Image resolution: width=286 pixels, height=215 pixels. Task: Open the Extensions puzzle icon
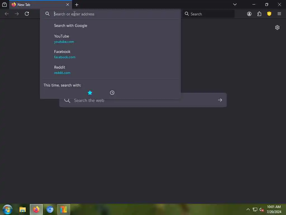tap(259, 14)
